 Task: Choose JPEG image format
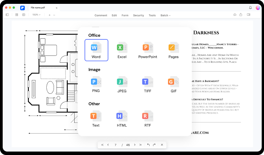point(122,85)
